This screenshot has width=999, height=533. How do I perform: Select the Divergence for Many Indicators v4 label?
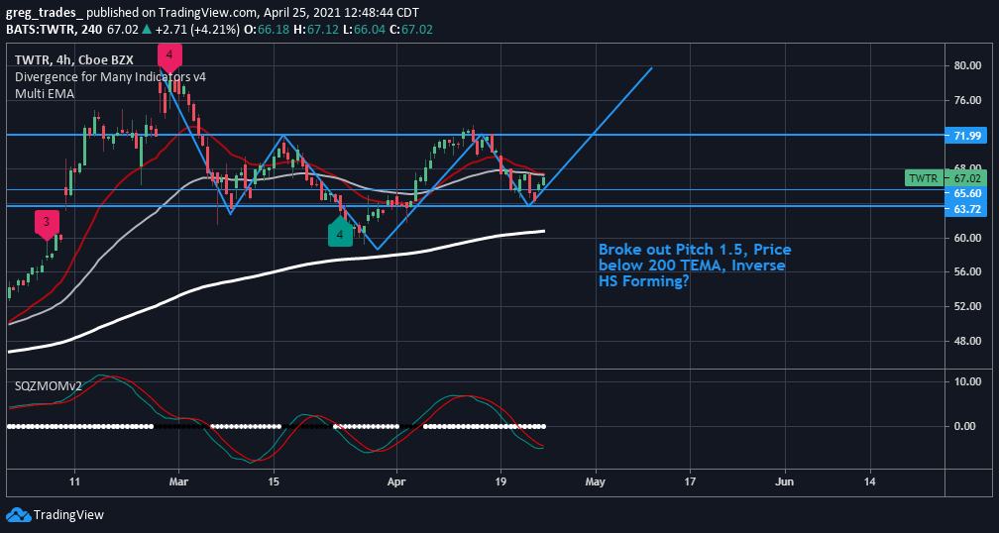pos(110,77)
